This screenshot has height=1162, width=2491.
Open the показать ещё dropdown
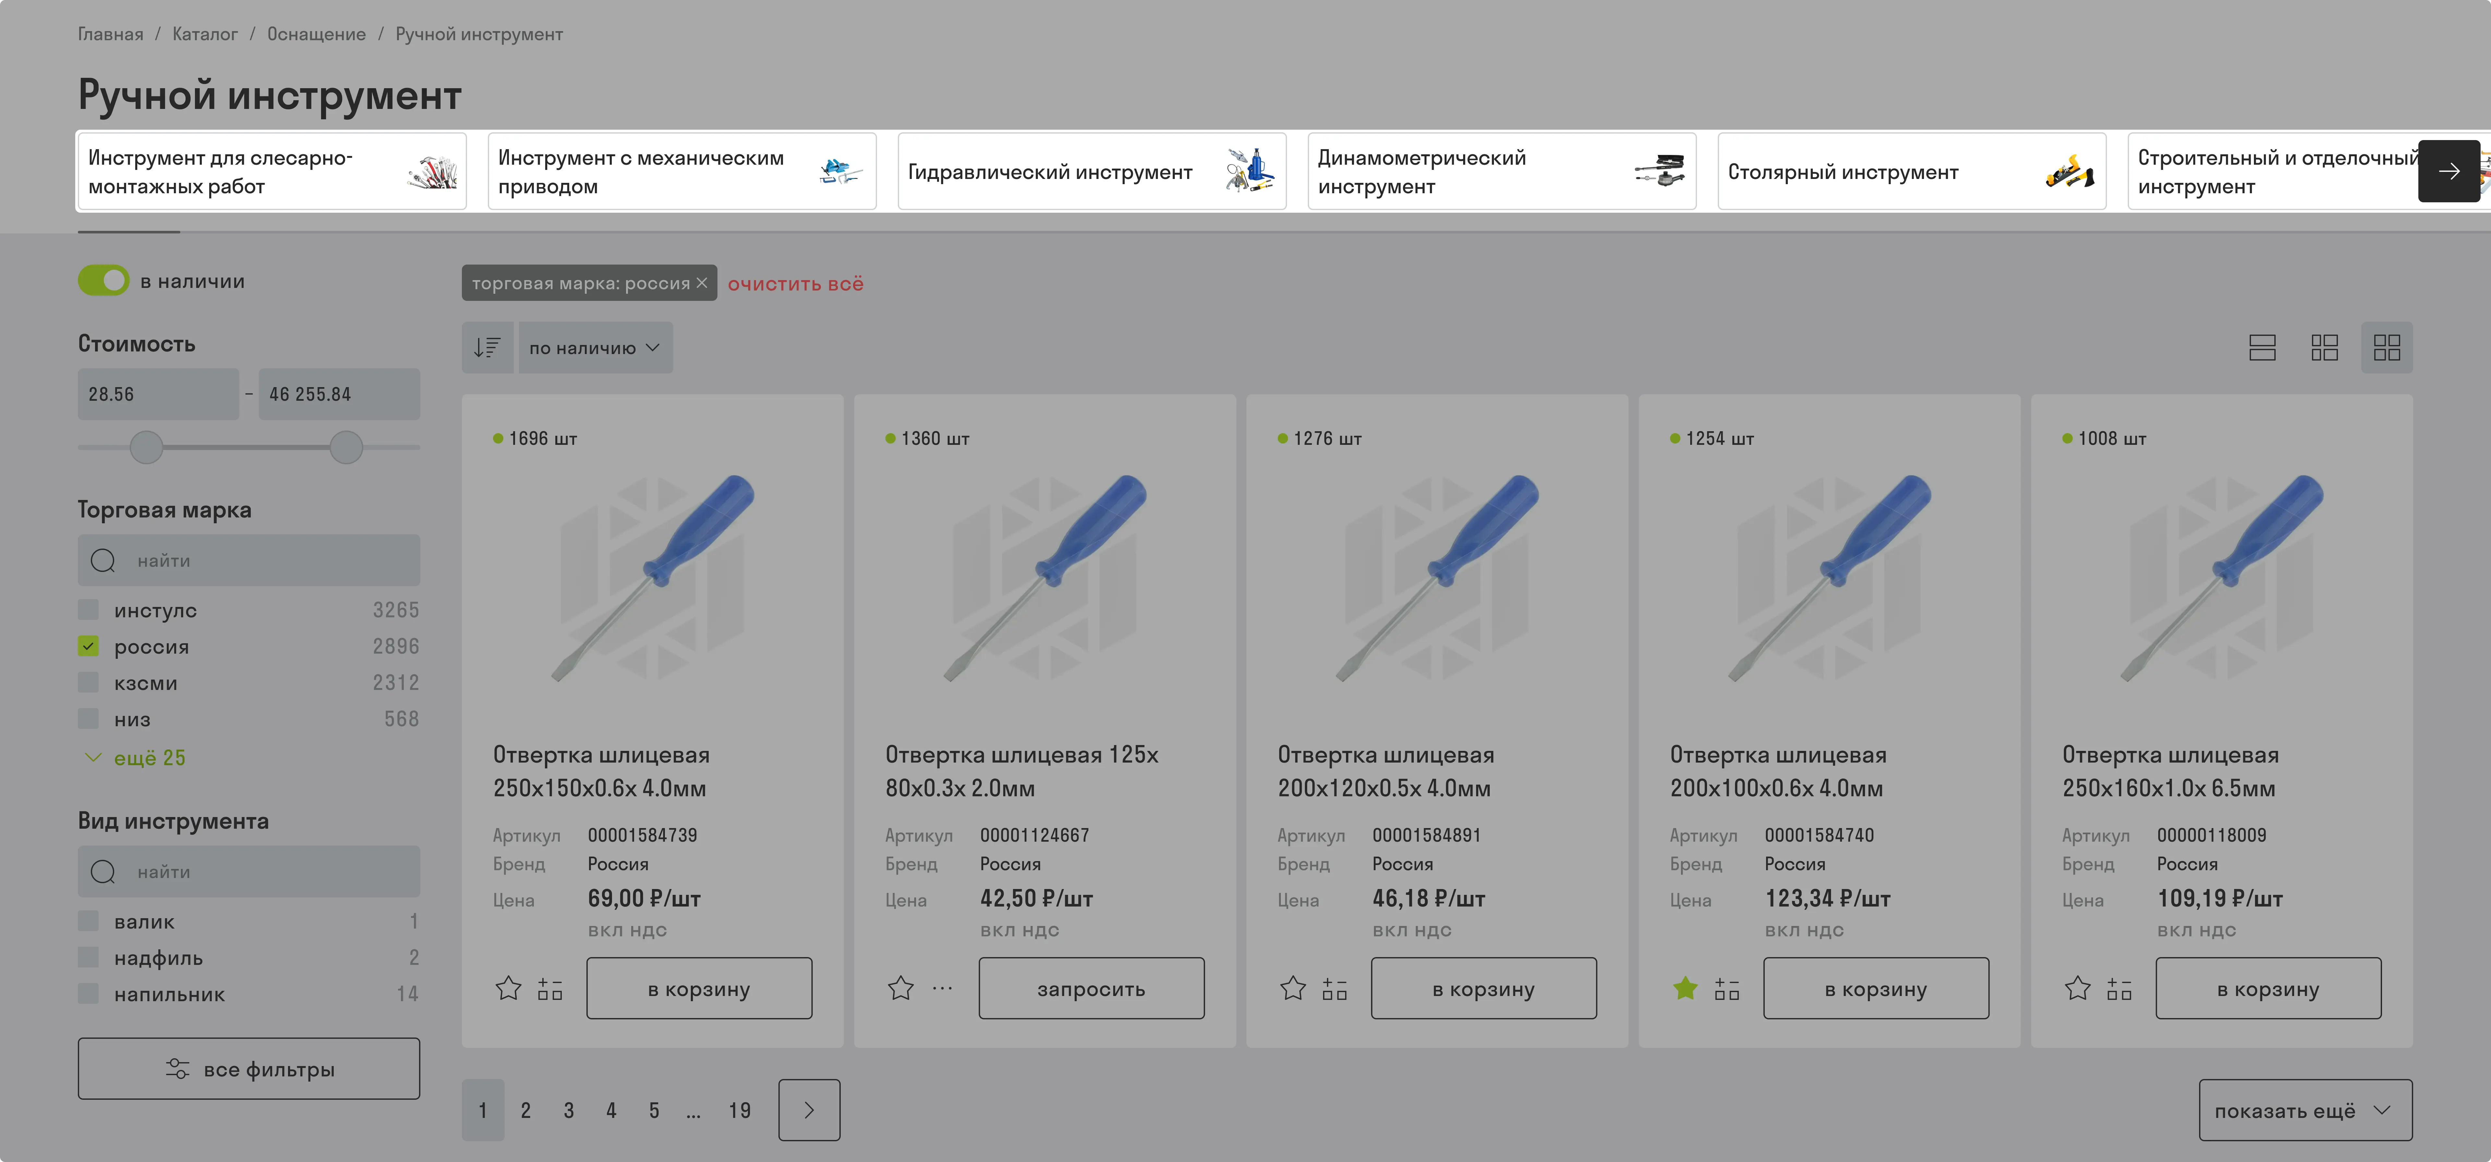[x=2305, y=1110]
